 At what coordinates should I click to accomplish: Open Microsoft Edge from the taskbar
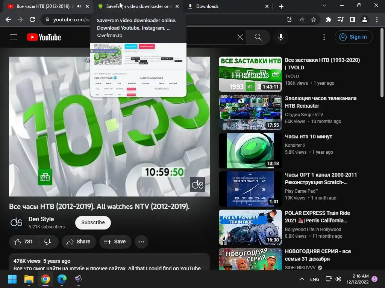tap(62, 279)
